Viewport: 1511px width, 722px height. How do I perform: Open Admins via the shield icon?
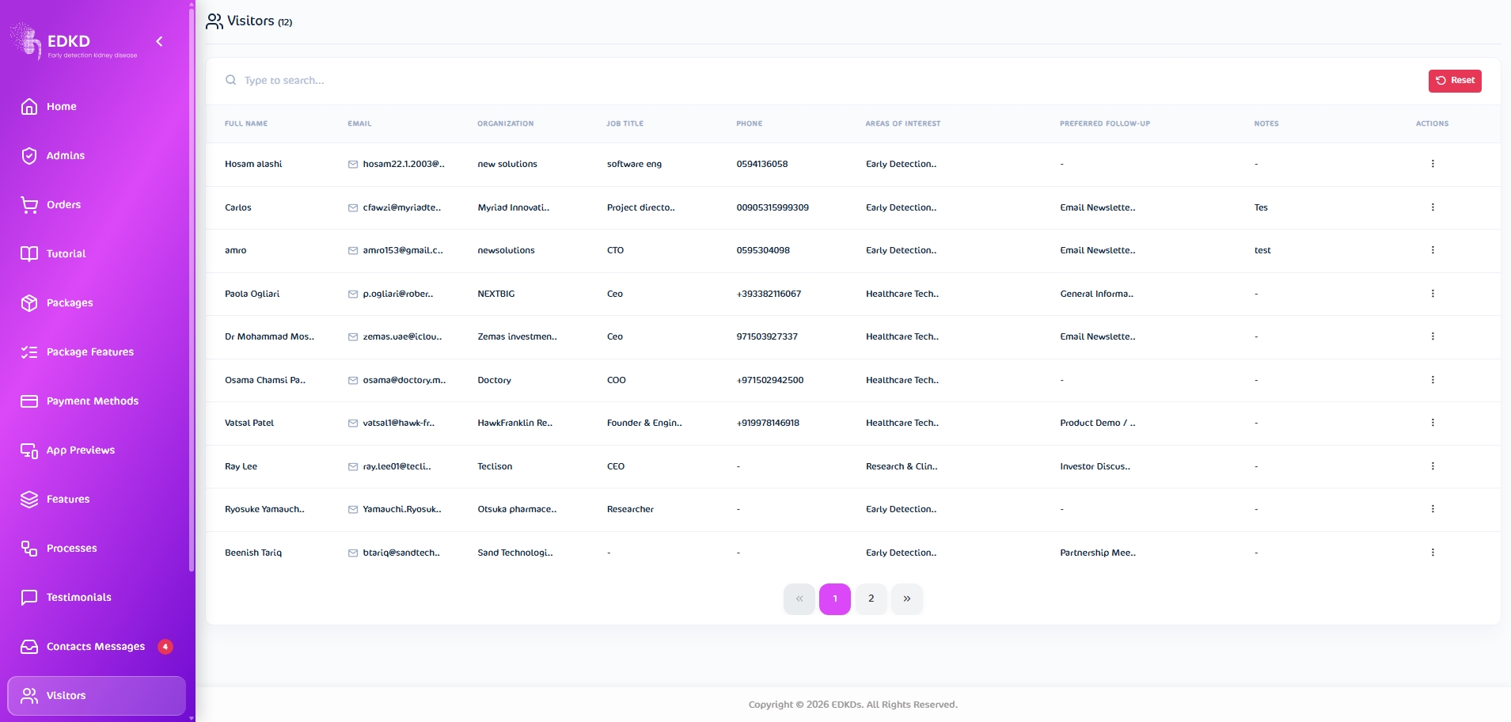29,156
